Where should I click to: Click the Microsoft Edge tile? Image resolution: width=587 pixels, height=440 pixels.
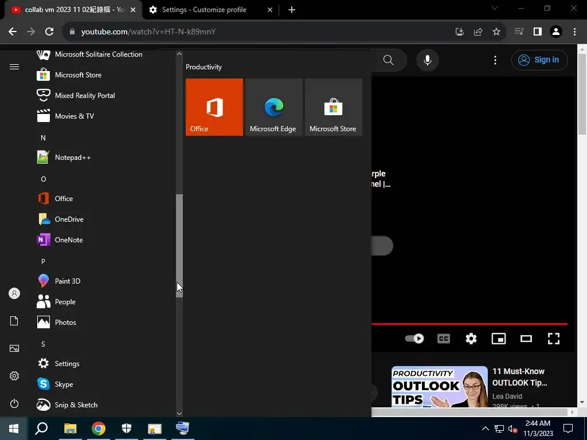tap(273, 107)
